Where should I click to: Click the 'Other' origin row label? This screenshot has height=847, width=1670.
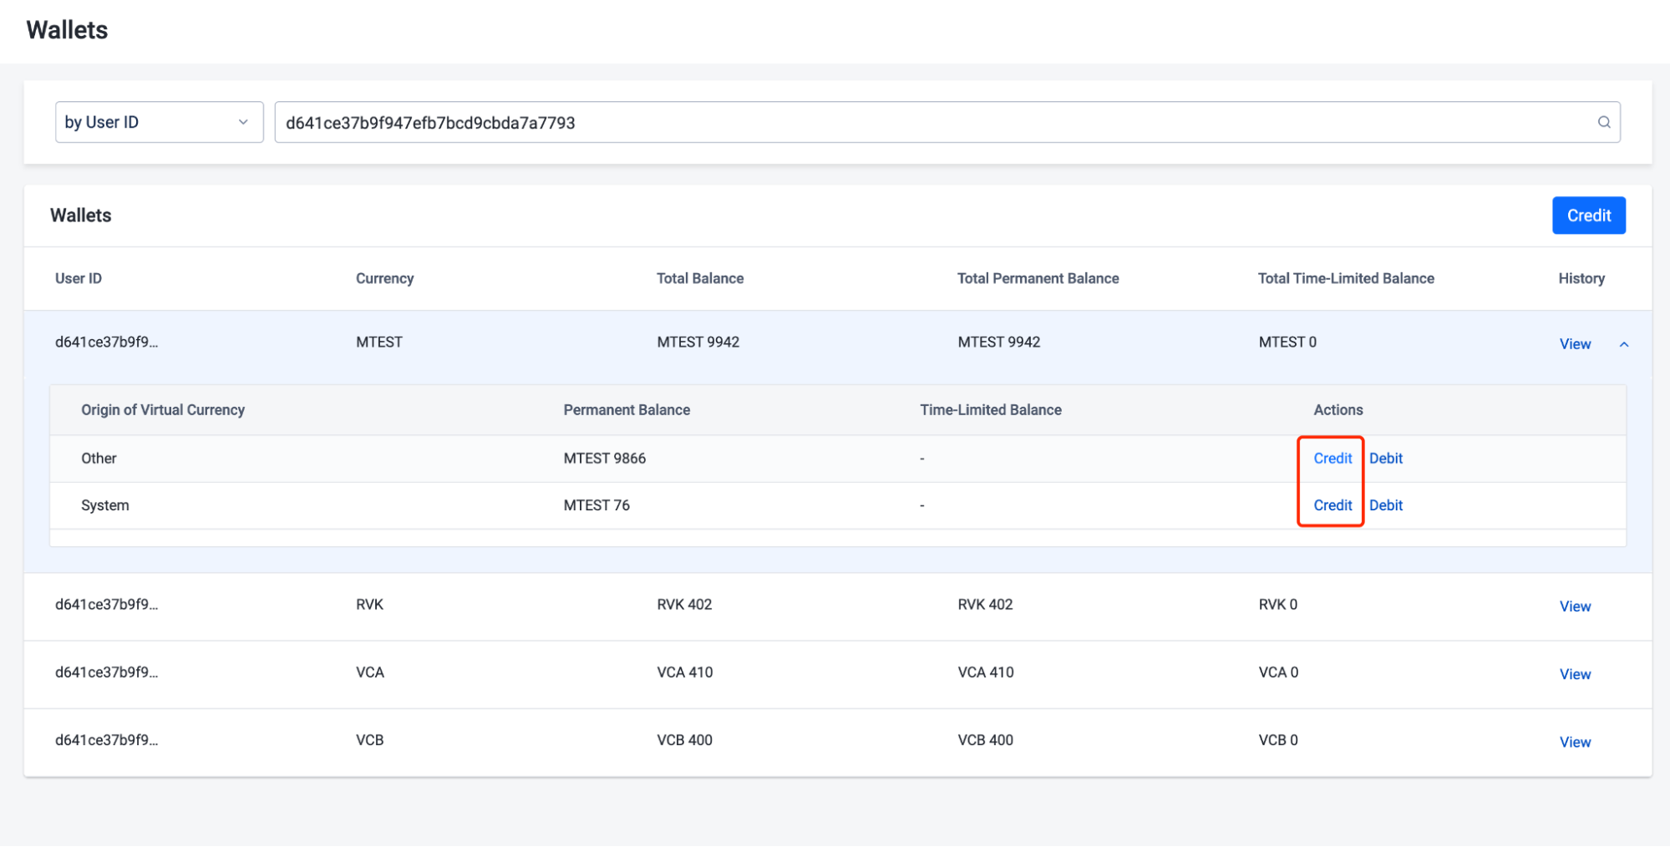click(x=99, y=459)
